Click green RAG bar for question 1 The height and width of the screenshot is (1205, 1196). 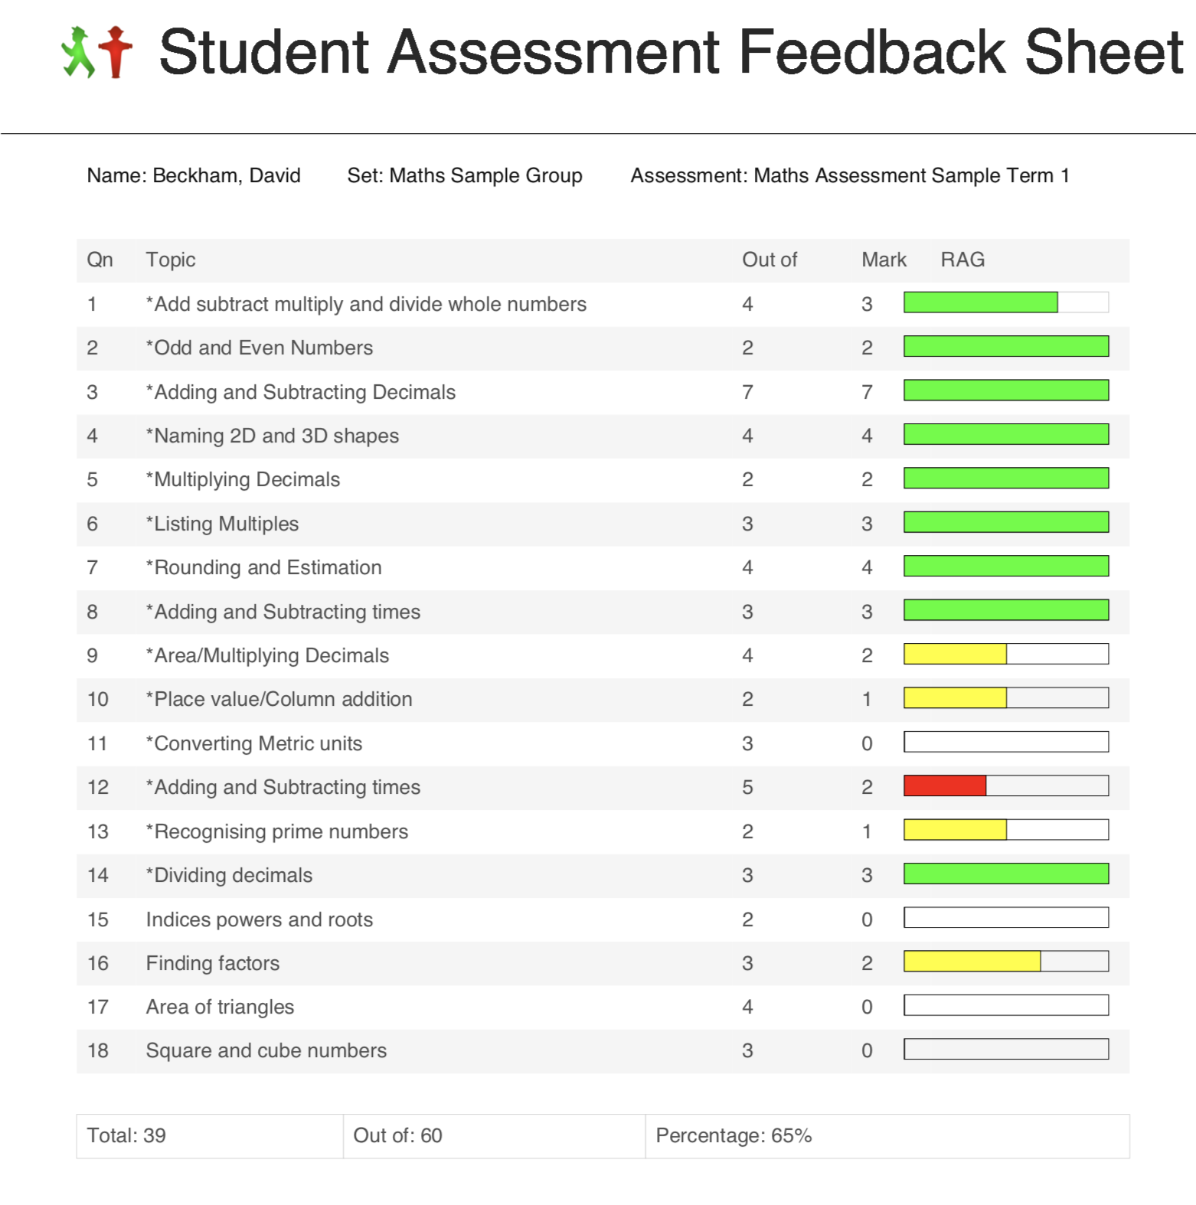pyautogui.click(x=980, y=302)
